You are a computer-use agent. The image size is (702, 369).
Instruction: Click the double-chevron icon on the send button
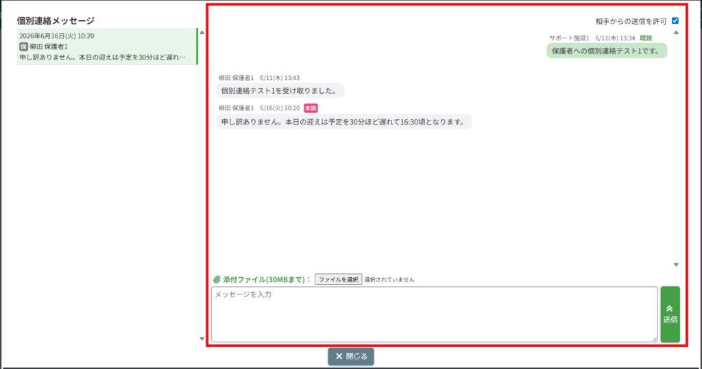(x=670, y=309)
